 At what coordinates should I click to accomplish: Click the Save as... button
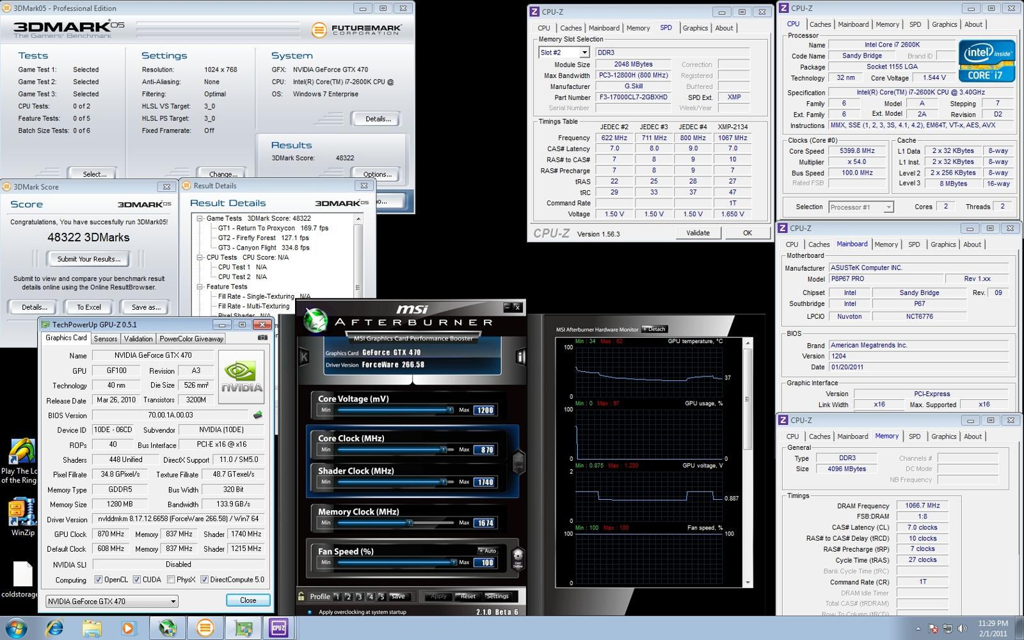[147, 307]
